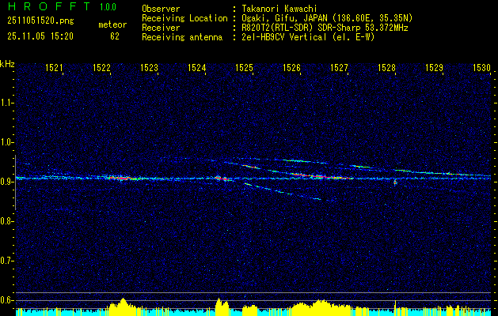Click the yellow power peak near 1522
The image size is (498, 316).
tap(124, 303)
